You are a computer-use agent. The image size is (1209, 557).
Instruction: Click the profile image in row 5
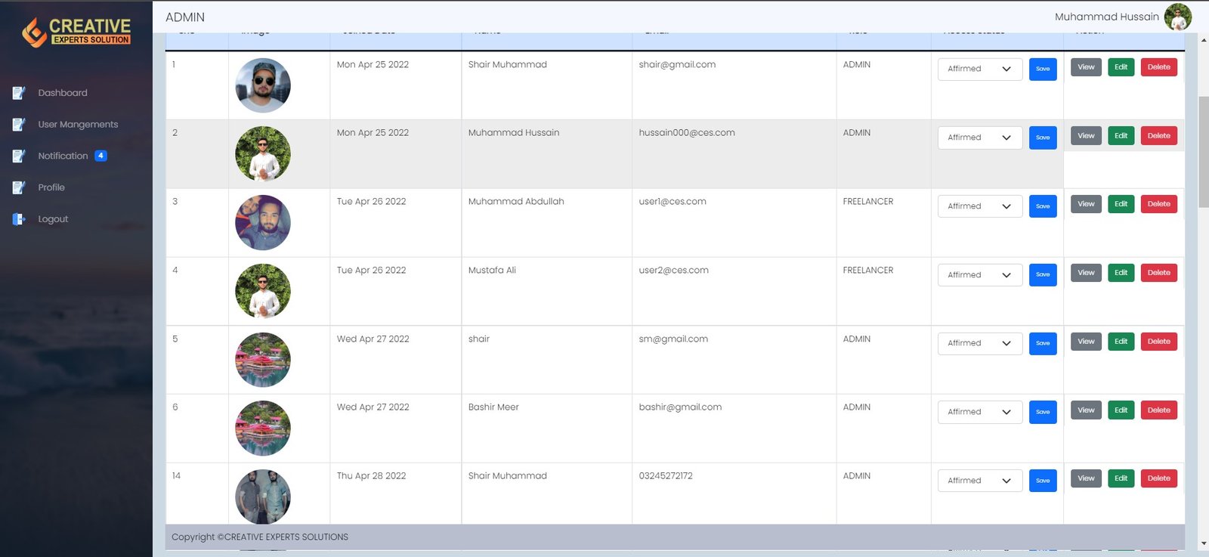pos(263,360)
